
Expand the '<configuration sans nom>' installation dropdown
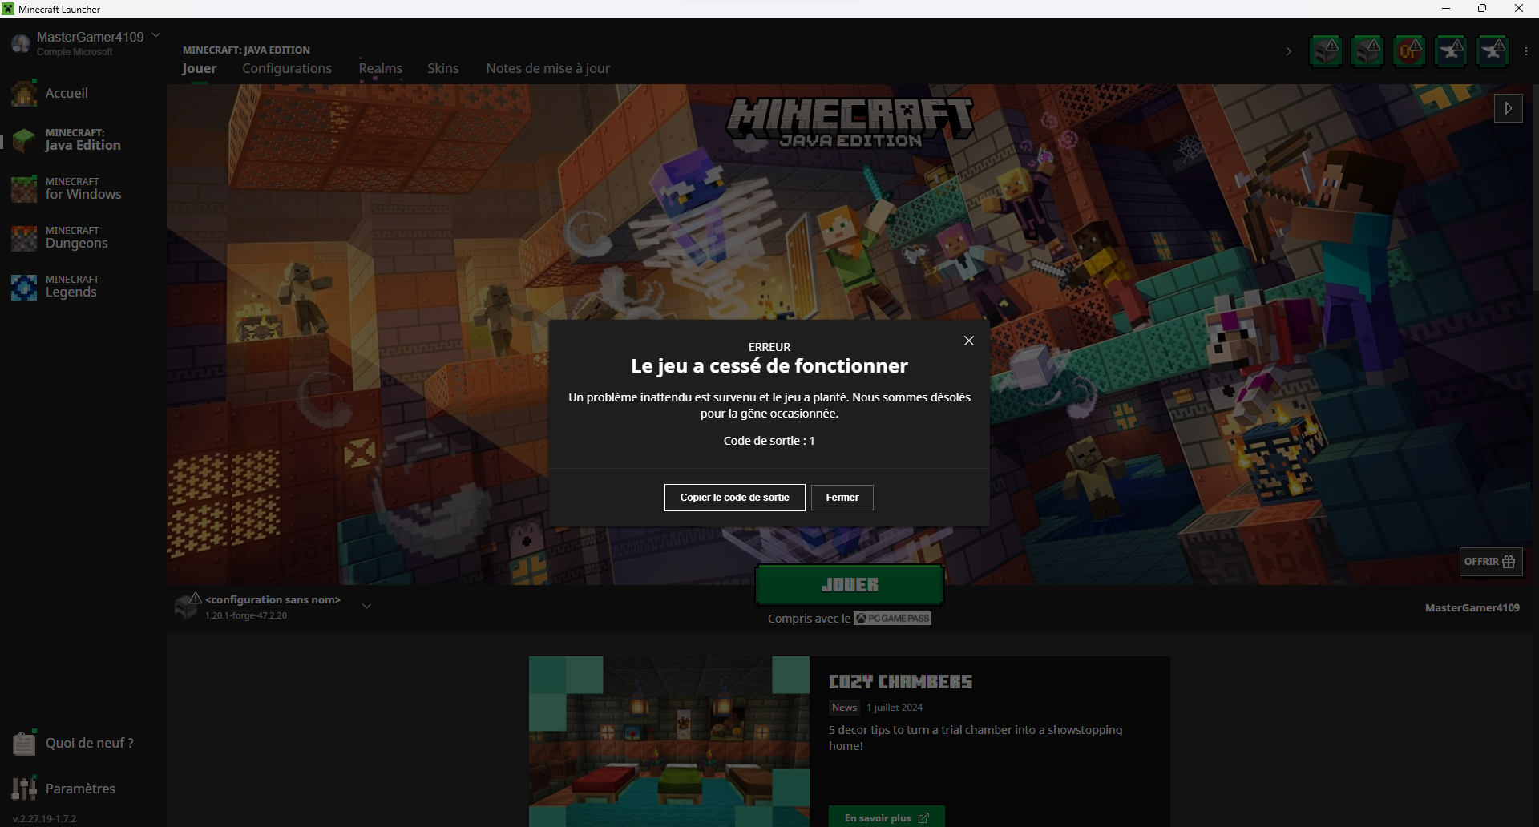[366, 607]
